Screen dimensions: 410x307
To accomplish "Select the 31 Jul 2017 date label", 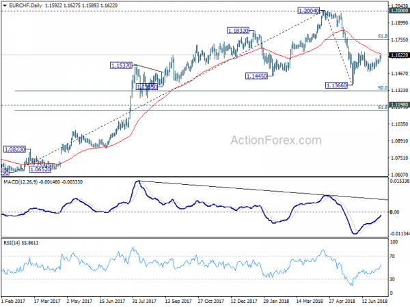I will click(144, 301).
